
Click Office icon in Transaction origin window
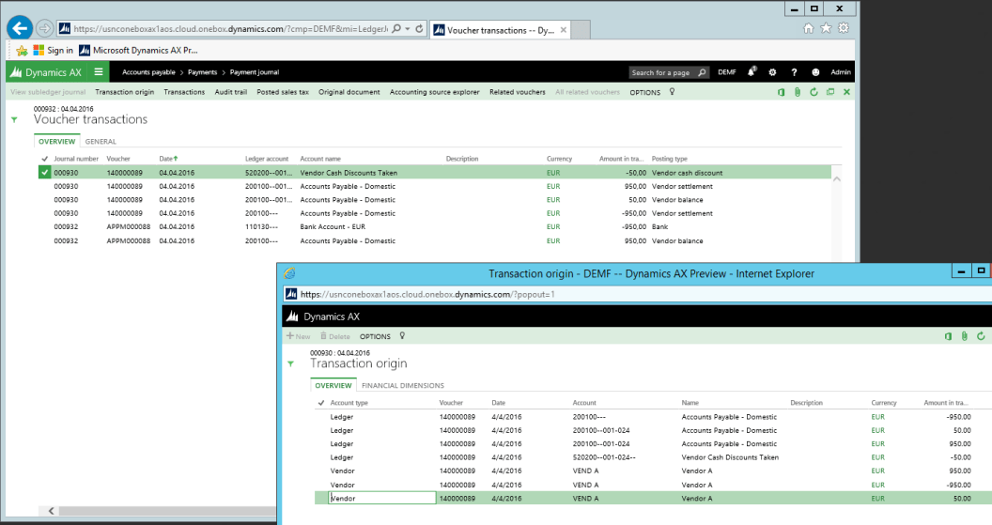click(948, 336)
